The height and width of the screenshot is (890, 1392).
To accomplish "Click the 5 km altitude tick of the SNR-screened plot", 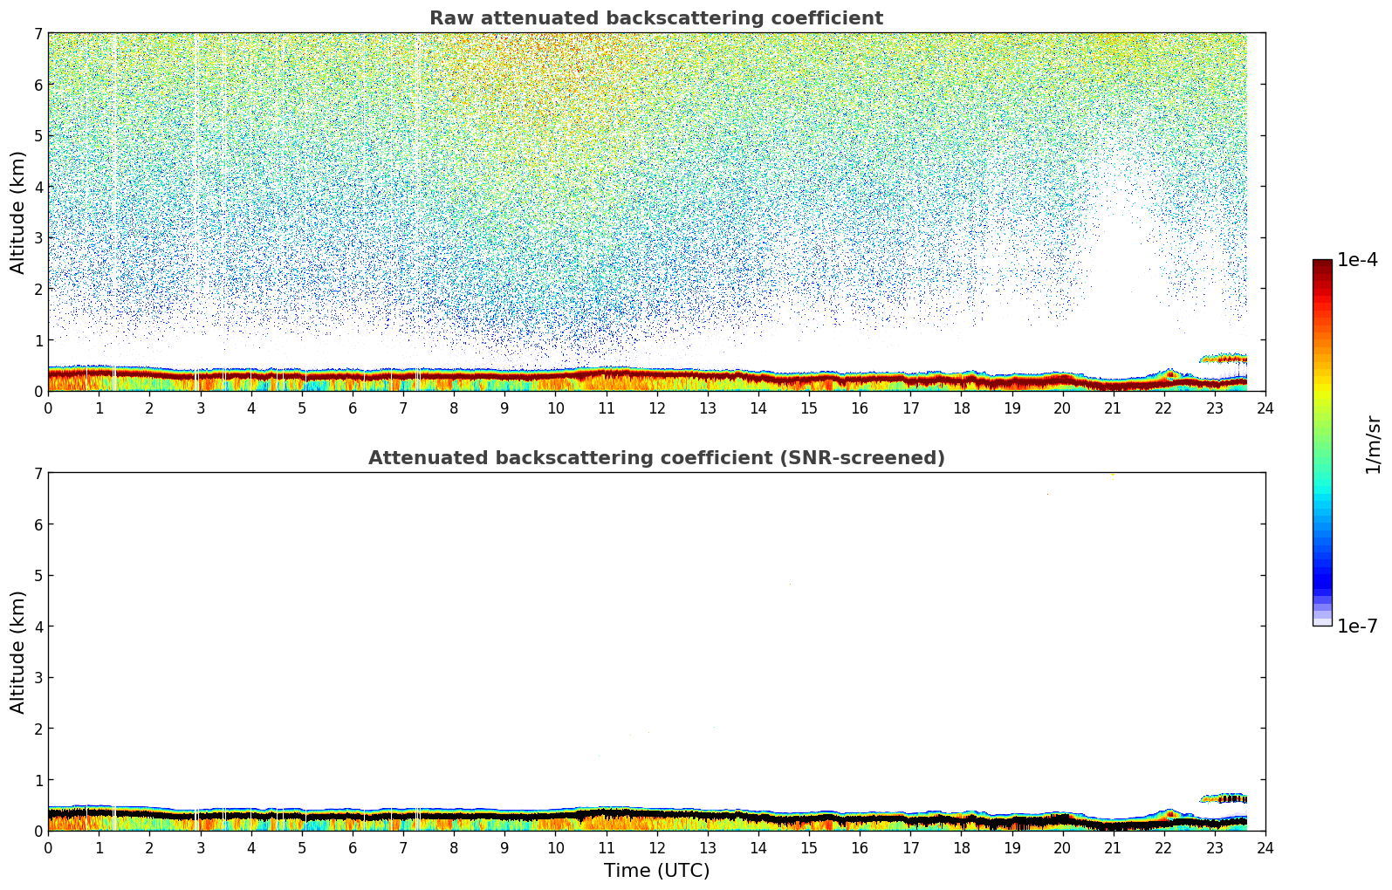I will pyautogui.click(x=38, y=576).
